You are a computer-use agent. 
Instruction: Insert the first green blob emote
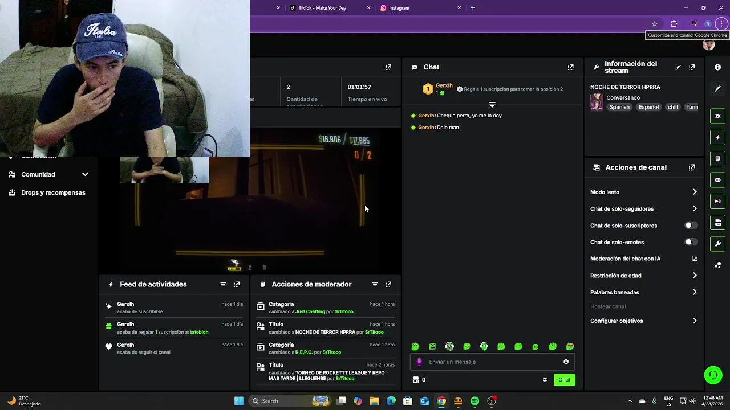coord(415,346)
